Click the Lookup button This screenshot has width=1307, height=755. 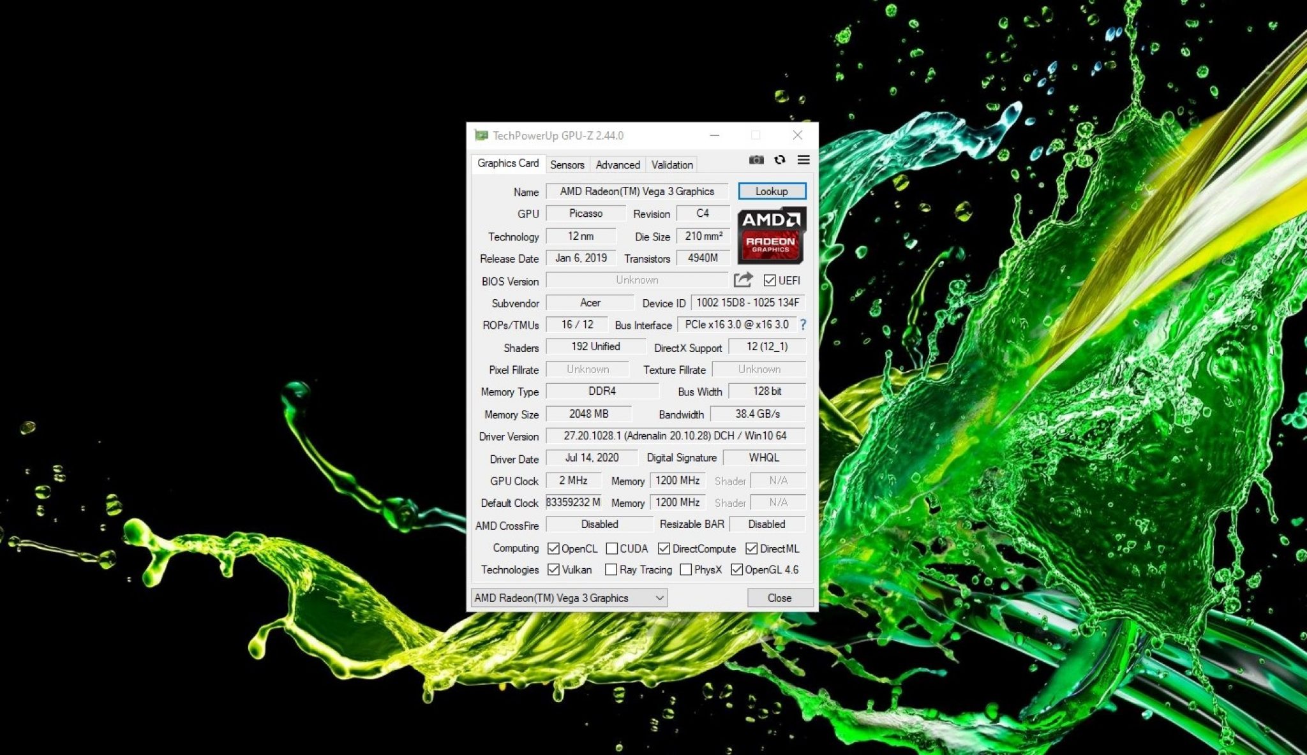point(772,191)
